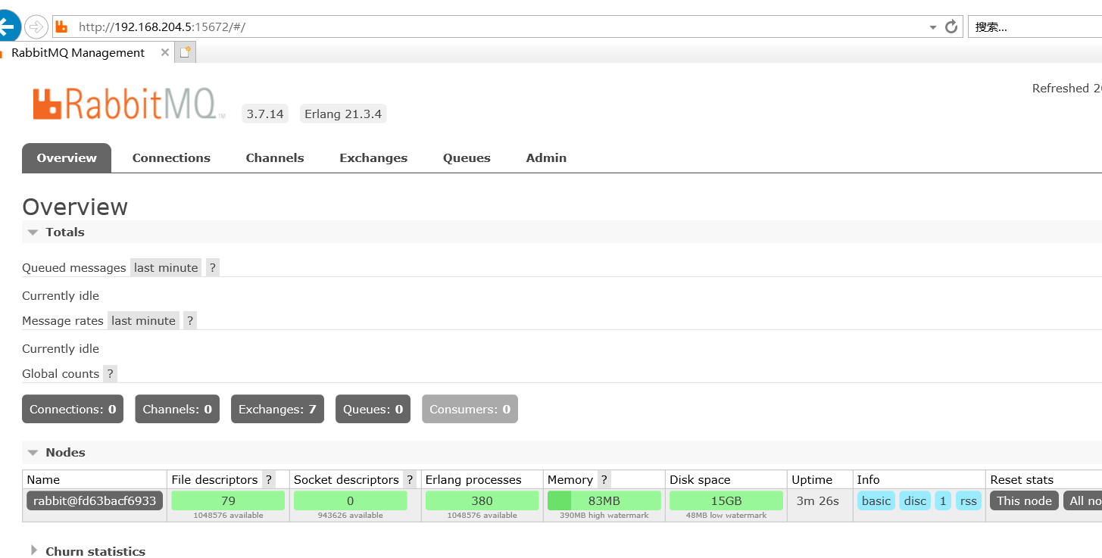Close the RabbitMQ Management tab

pos(165,52)
